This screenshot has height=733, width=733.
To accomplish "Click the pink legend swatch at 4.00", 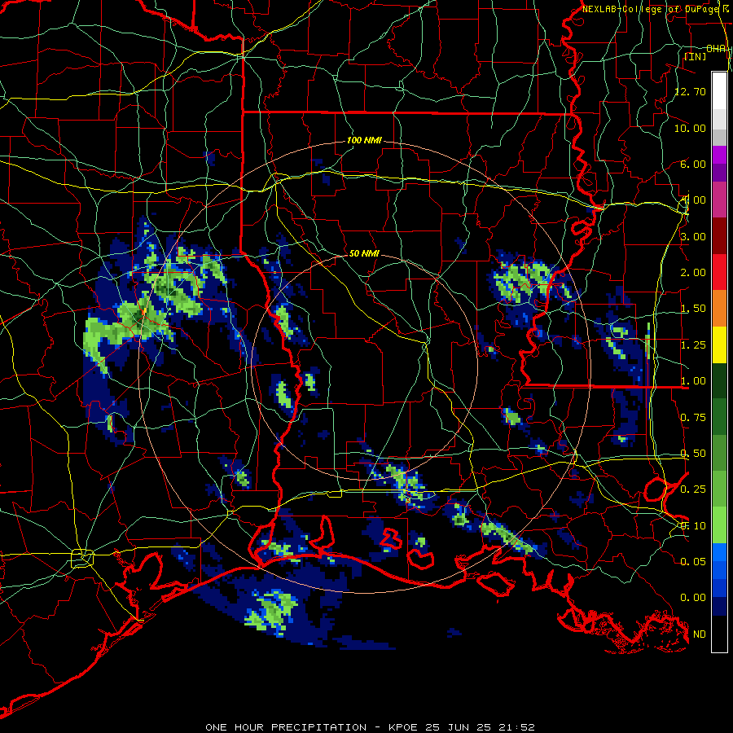I will point(719,200).
